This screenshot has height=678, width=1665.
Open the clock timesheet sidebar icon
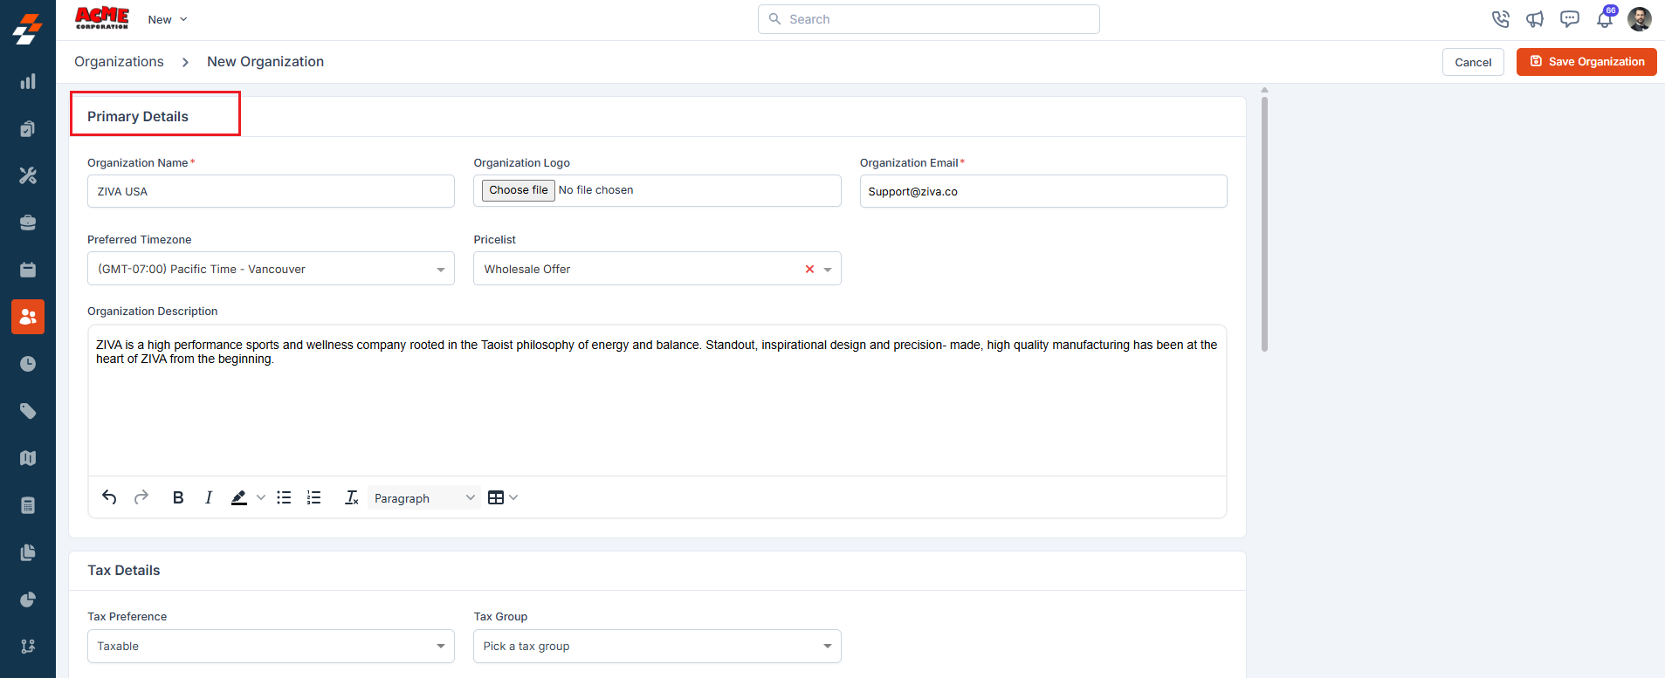28,364
